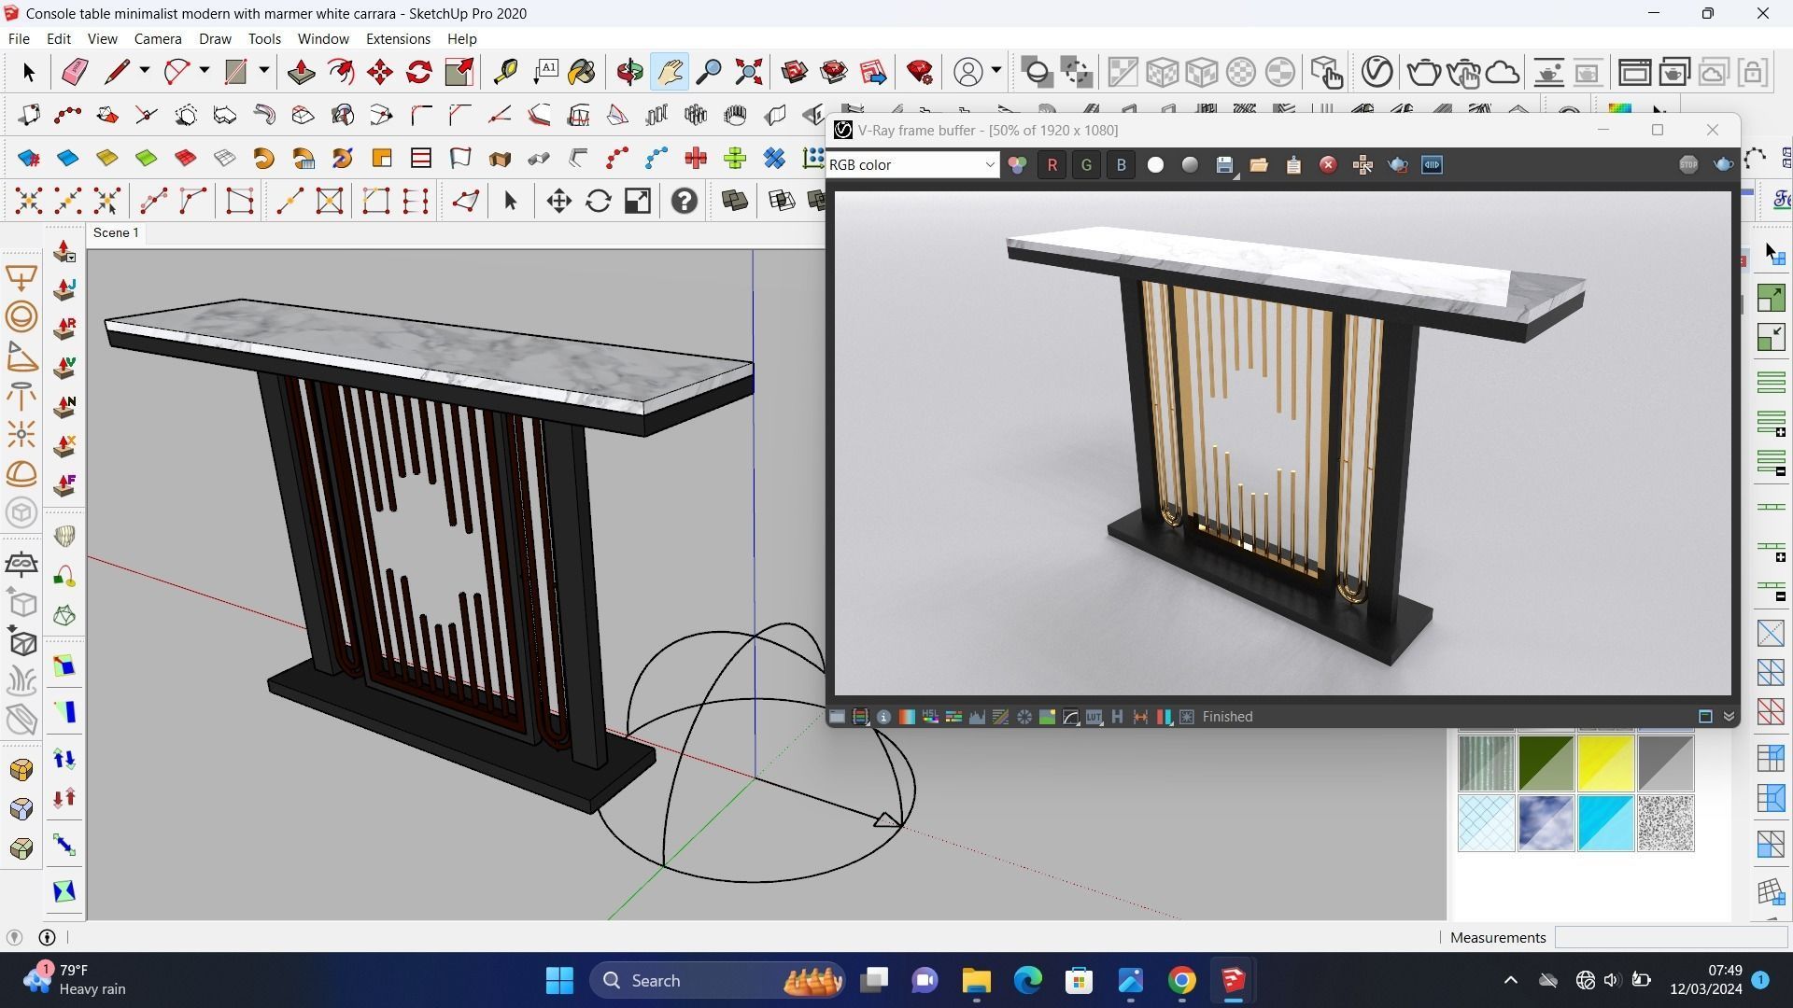
Task: Toggle the render region button in frame buffer
Action: click(1398, 165)
